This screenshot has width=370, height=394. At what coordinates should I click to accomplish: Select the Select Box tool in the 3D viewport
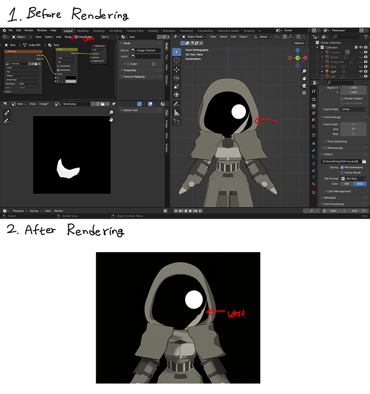[176, 52]
